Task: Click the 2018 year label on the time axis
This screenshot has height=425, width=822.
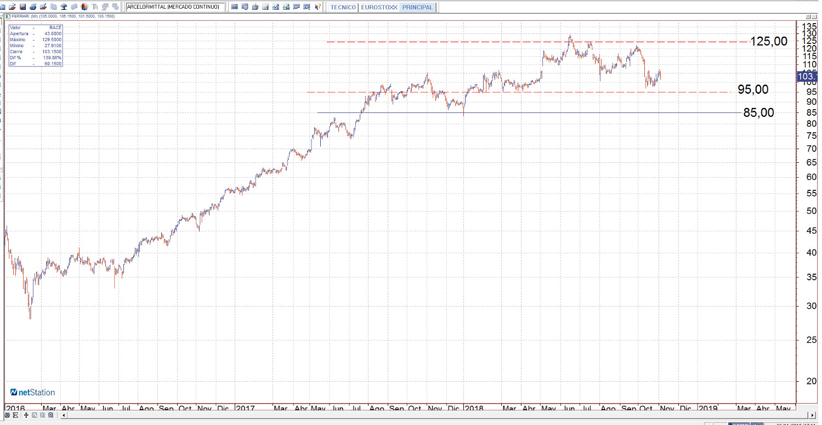Action: coord(474,409)
